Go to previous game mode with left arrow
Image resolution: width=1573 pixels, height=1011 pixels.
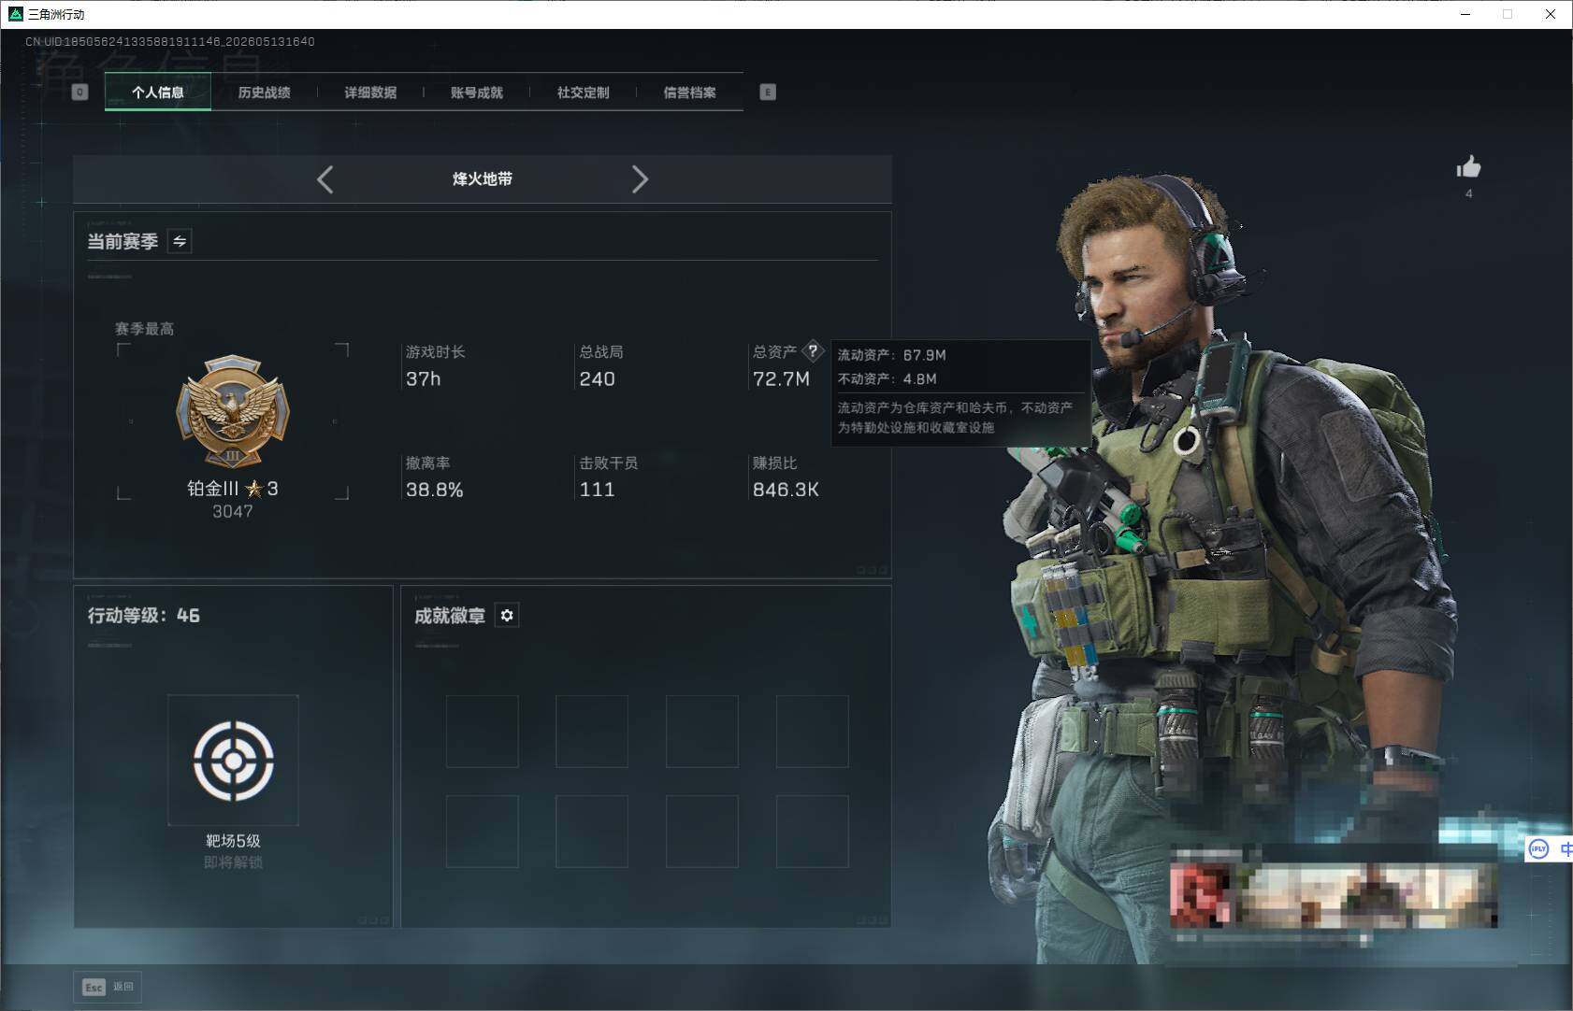point(325,179)
